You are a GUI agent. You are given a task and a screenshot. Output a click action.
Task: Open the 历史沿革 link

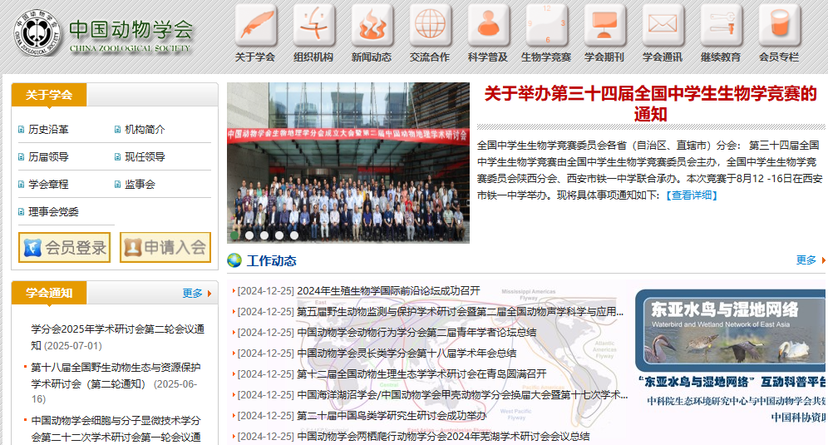48,130
